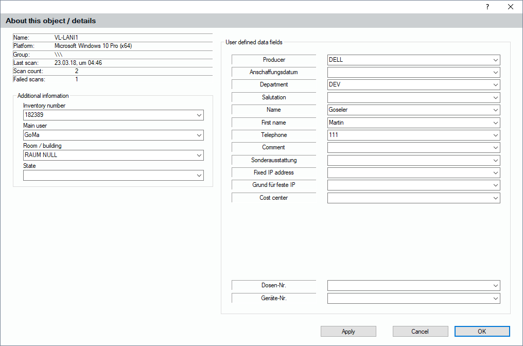523x346 pixels.
Task: Open the Cost center dropdown
Action: pos(495,198)
